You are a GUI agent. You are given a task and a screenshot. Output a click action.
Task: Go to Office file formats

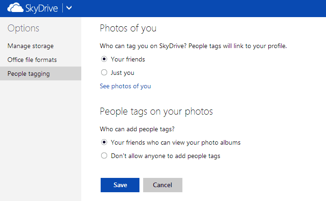pyautogui.click(x=32, y=60)
